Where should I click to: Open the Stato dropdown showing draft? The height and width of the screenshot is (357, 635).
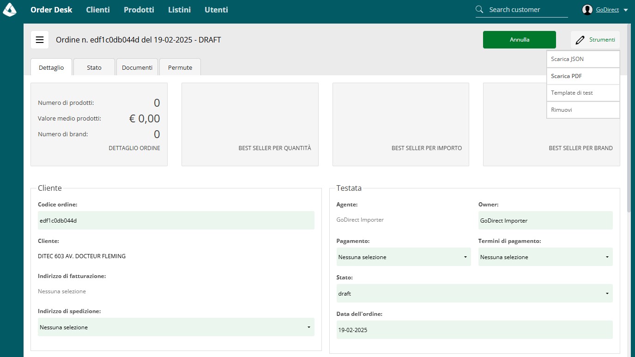point(475,293)
